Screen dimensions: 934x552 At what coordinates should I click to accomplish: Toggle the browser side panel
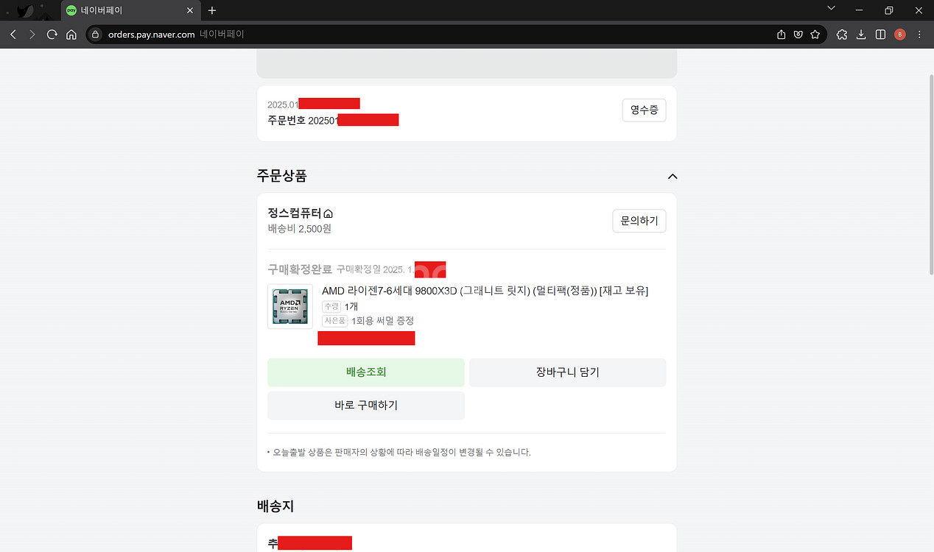[x=880, y=35]
